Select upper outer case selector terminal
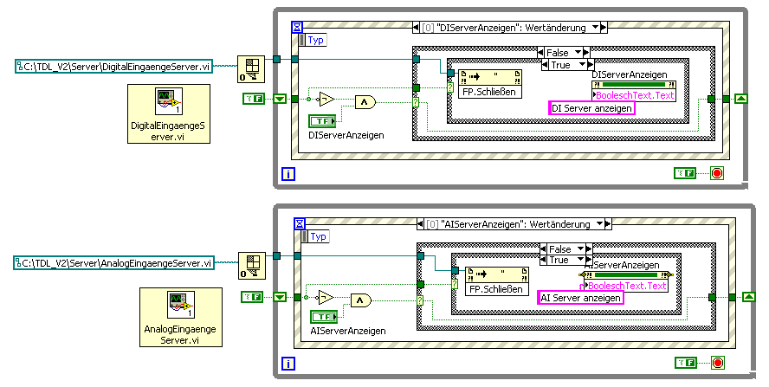The image size is (769, 387). [416, 102]
